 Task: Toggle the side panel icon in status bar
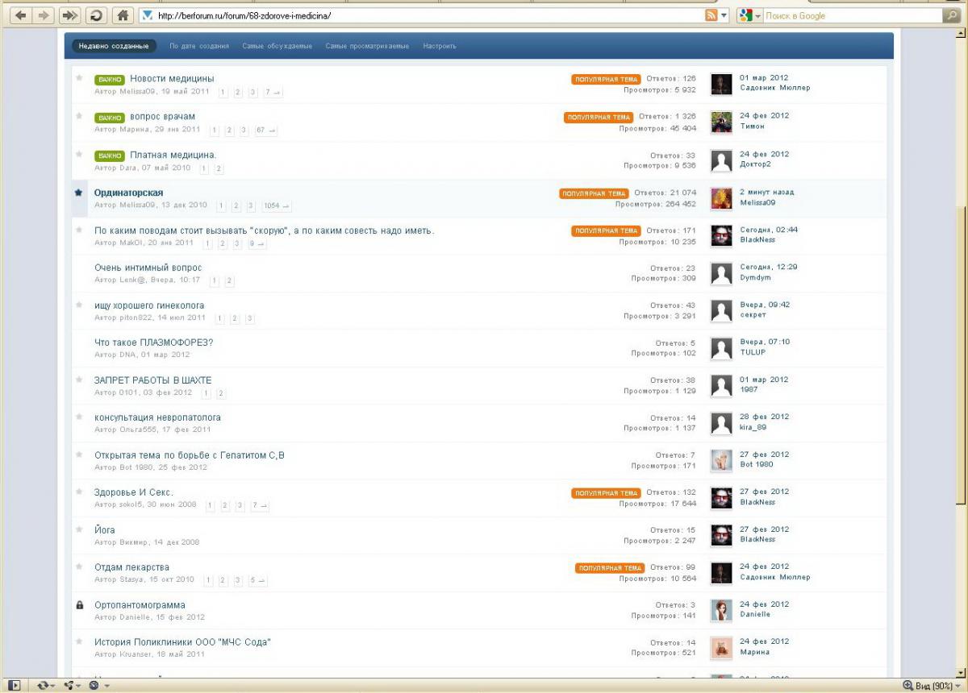coord(14,685)
